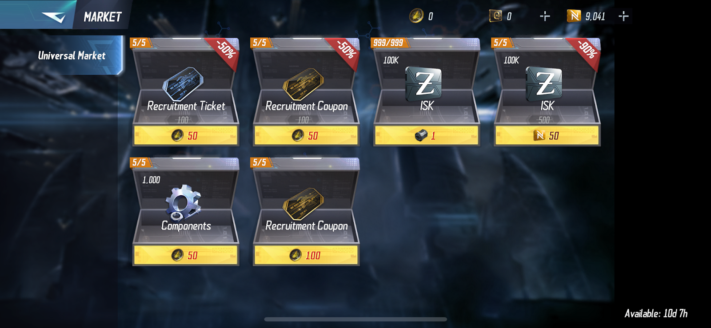Buy Recruitment Ticket for 50 gold coins
Screen dimensions: 711x328
tap(186, 135)
